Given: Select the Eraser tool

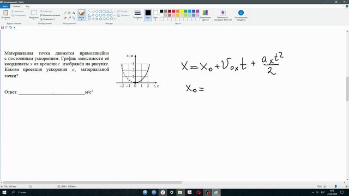Looking at the screenshot, I should click(65, 18).
